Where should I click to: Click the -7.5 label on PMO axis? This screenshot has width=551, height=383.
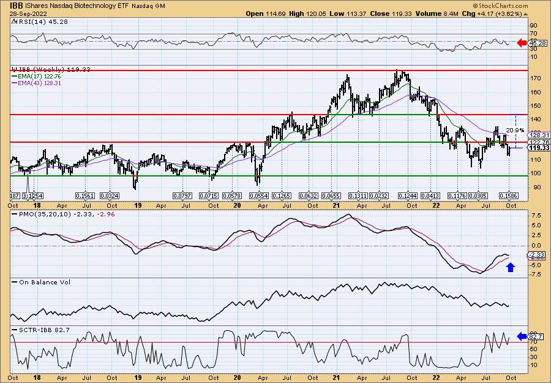(x=535, y=275)
